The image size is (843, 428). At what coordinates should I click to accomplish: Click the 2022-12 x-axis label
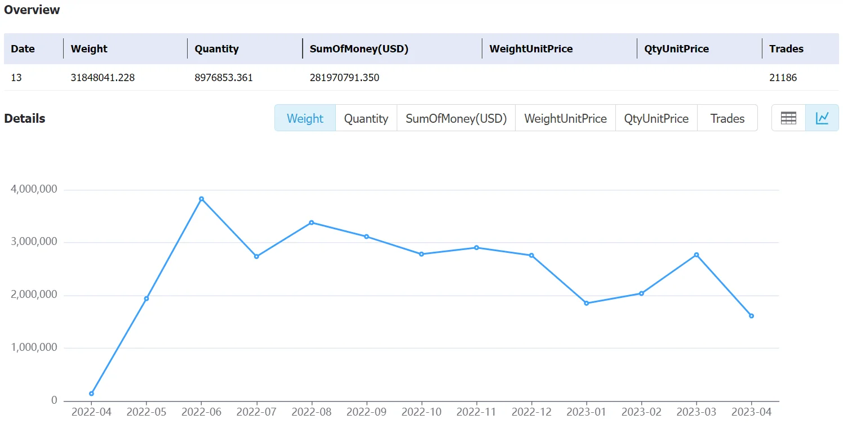531,412
